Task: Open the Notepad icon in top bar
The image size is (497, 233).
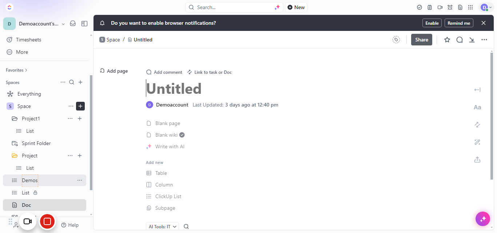Action: coord(430,7)
